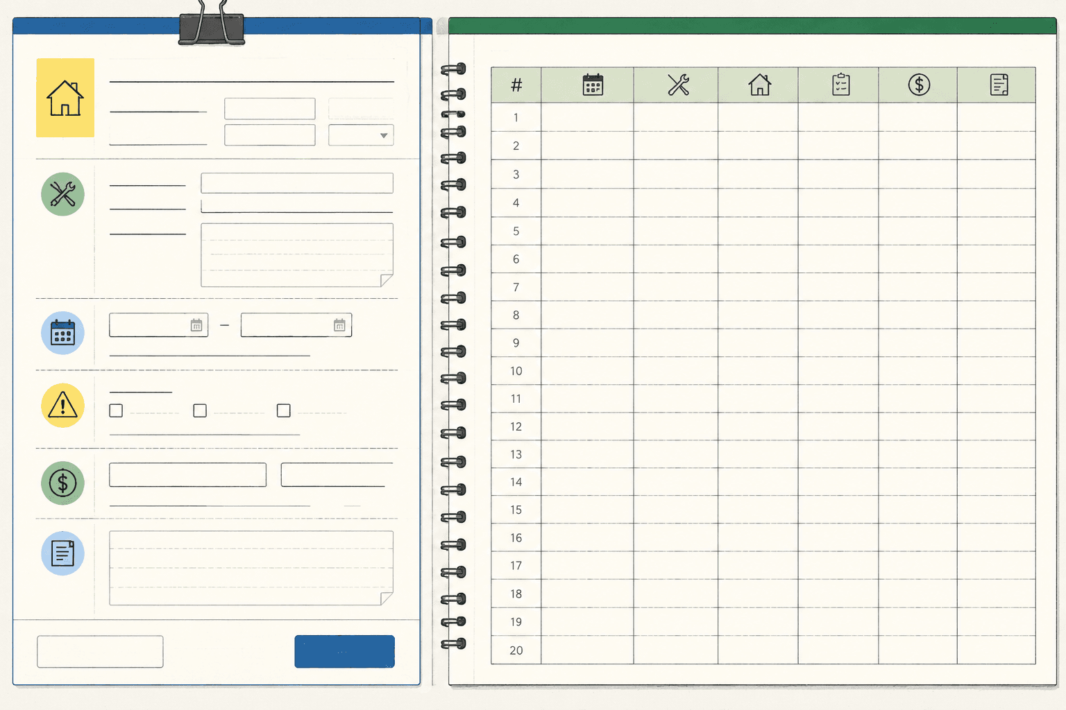
Task: Click the # column header in table
Action: [x=516, y=85]
